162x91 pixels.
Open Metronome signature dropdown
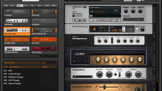[109, 28]
